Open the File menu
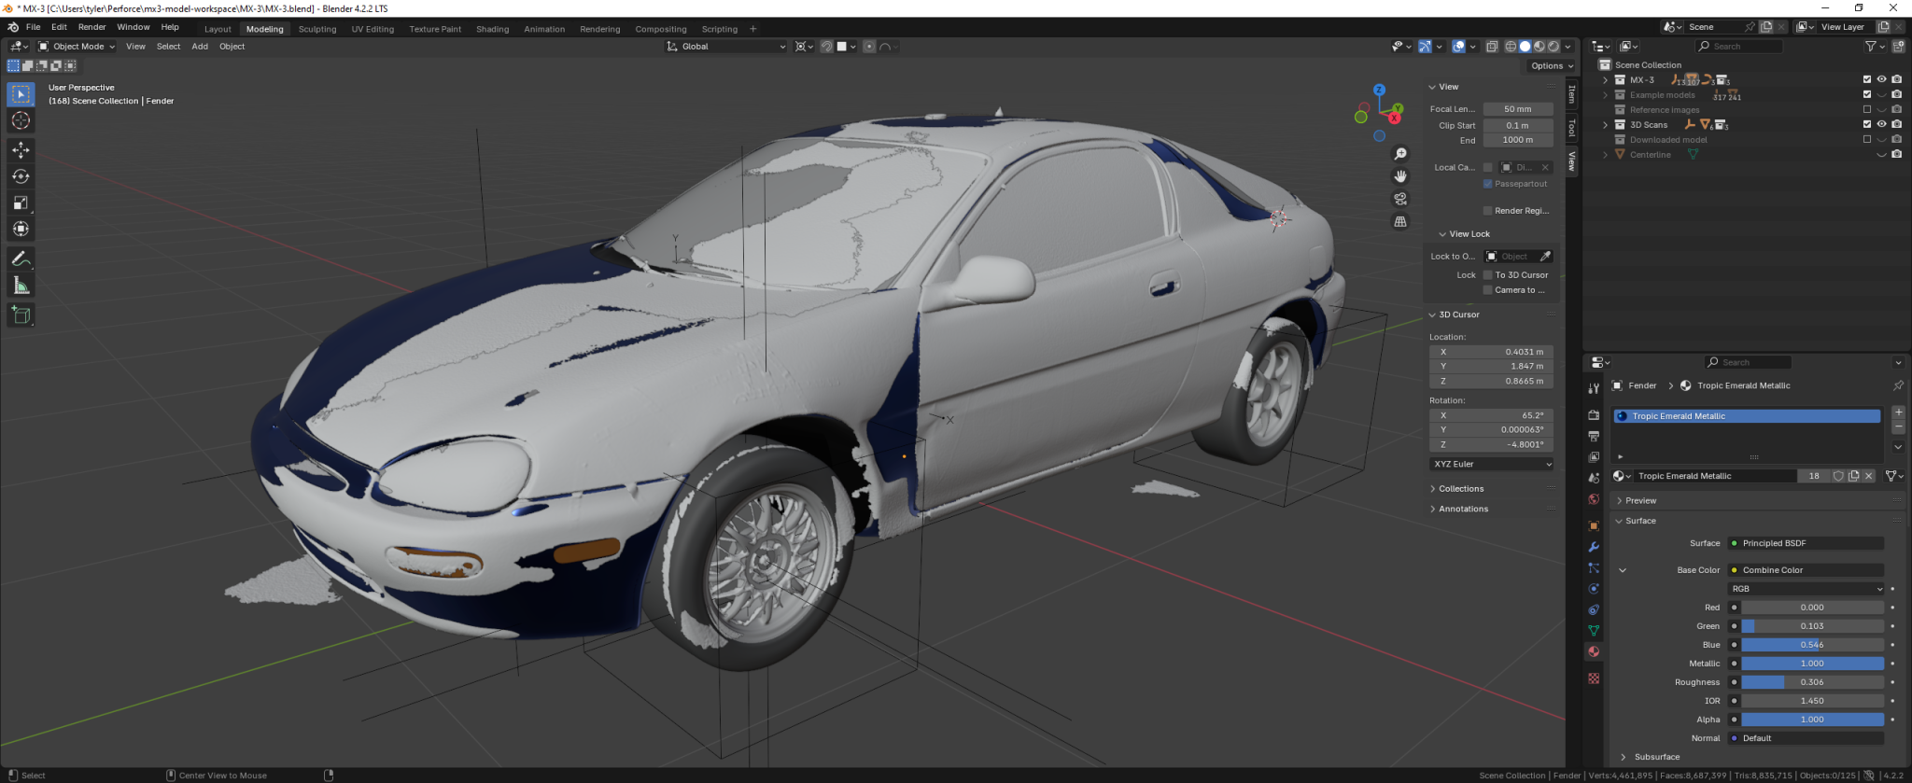1912x783 pixels. (x=33, y=27)
